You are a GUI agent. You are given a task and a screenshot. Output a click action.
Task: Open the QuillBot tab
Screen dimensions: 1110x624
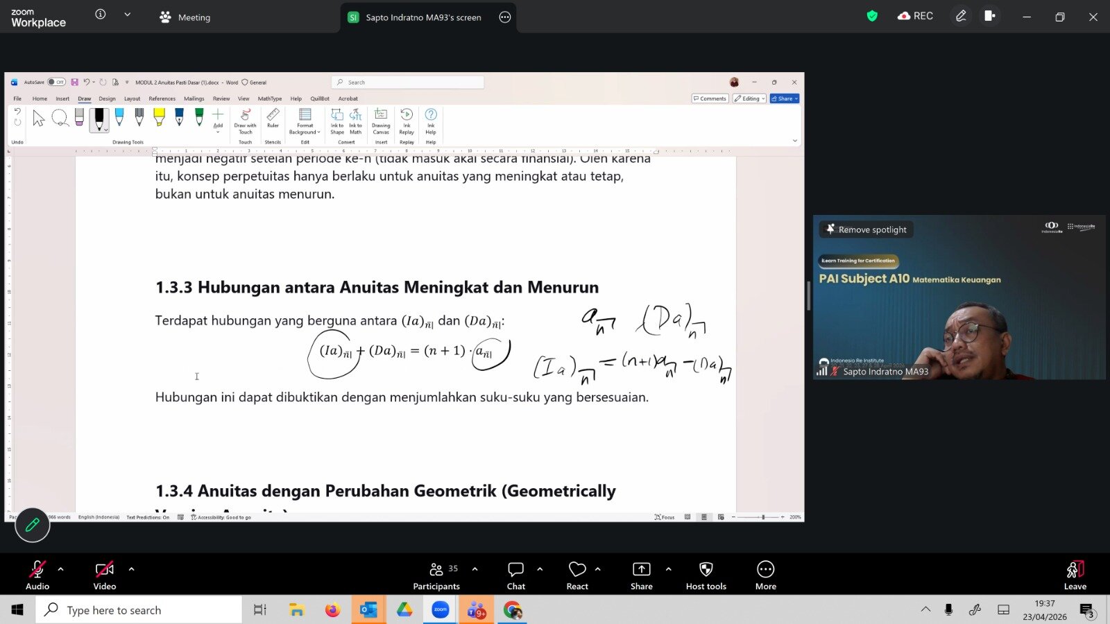[320, 98]
